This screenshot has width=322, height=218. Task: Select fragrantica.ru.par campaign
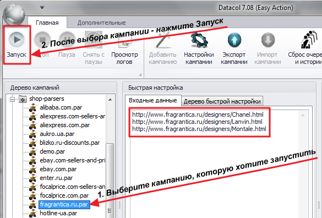[64, 205]
